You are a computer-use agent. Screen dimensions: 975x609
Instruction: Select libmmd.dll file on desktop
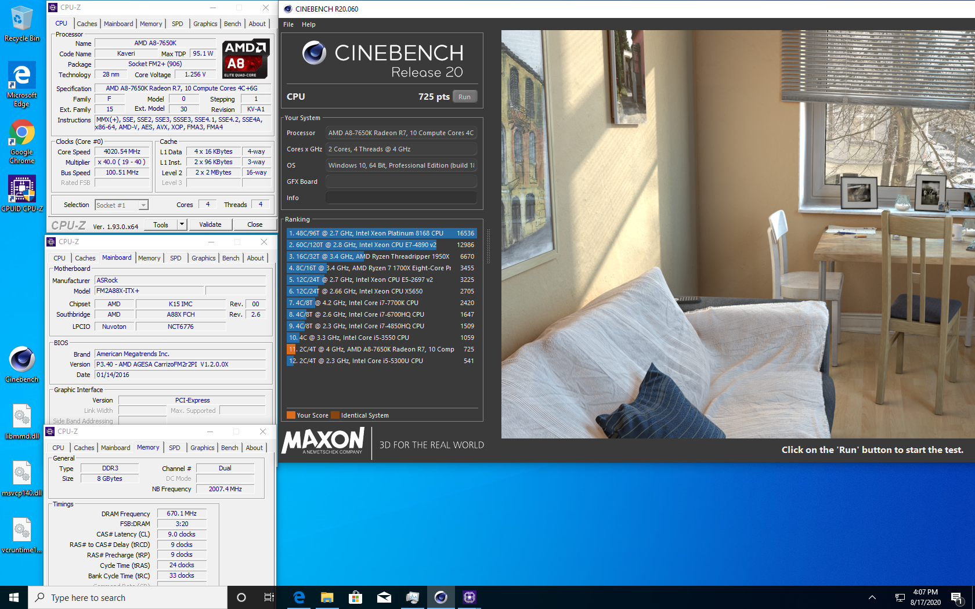tap(21, 421)
